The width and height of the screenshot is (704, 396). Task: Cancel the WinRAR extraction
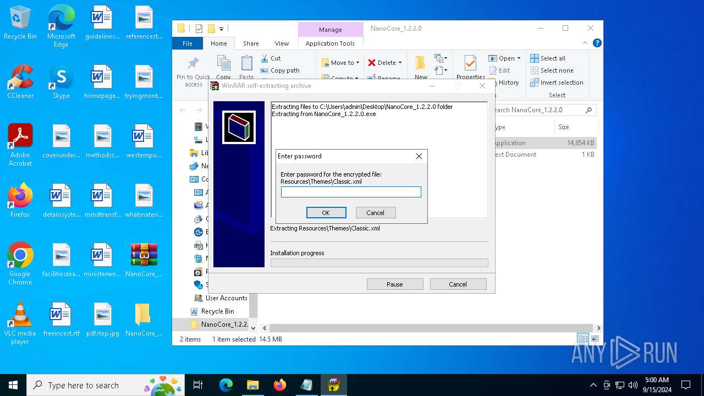[458, 284]
